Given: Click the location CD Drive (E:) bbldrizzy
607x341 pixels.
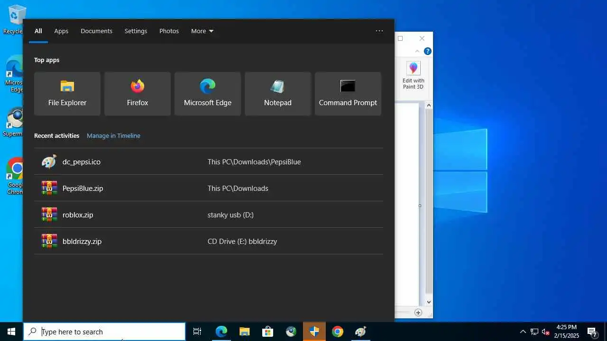Looking at the screenshot, I should pos(242,241).
